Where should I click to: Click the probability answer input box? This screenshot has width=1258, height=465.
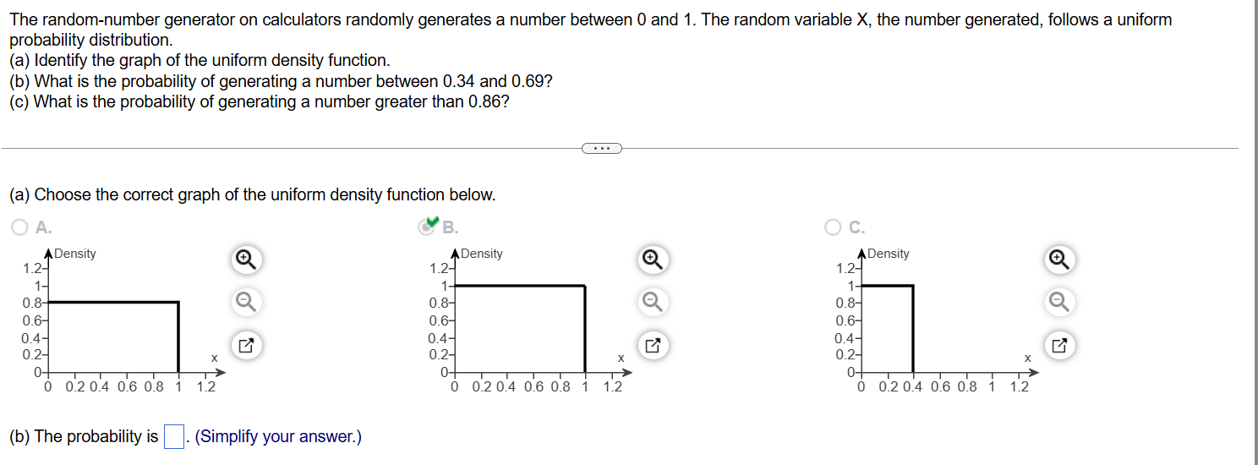tap(174, 437)
